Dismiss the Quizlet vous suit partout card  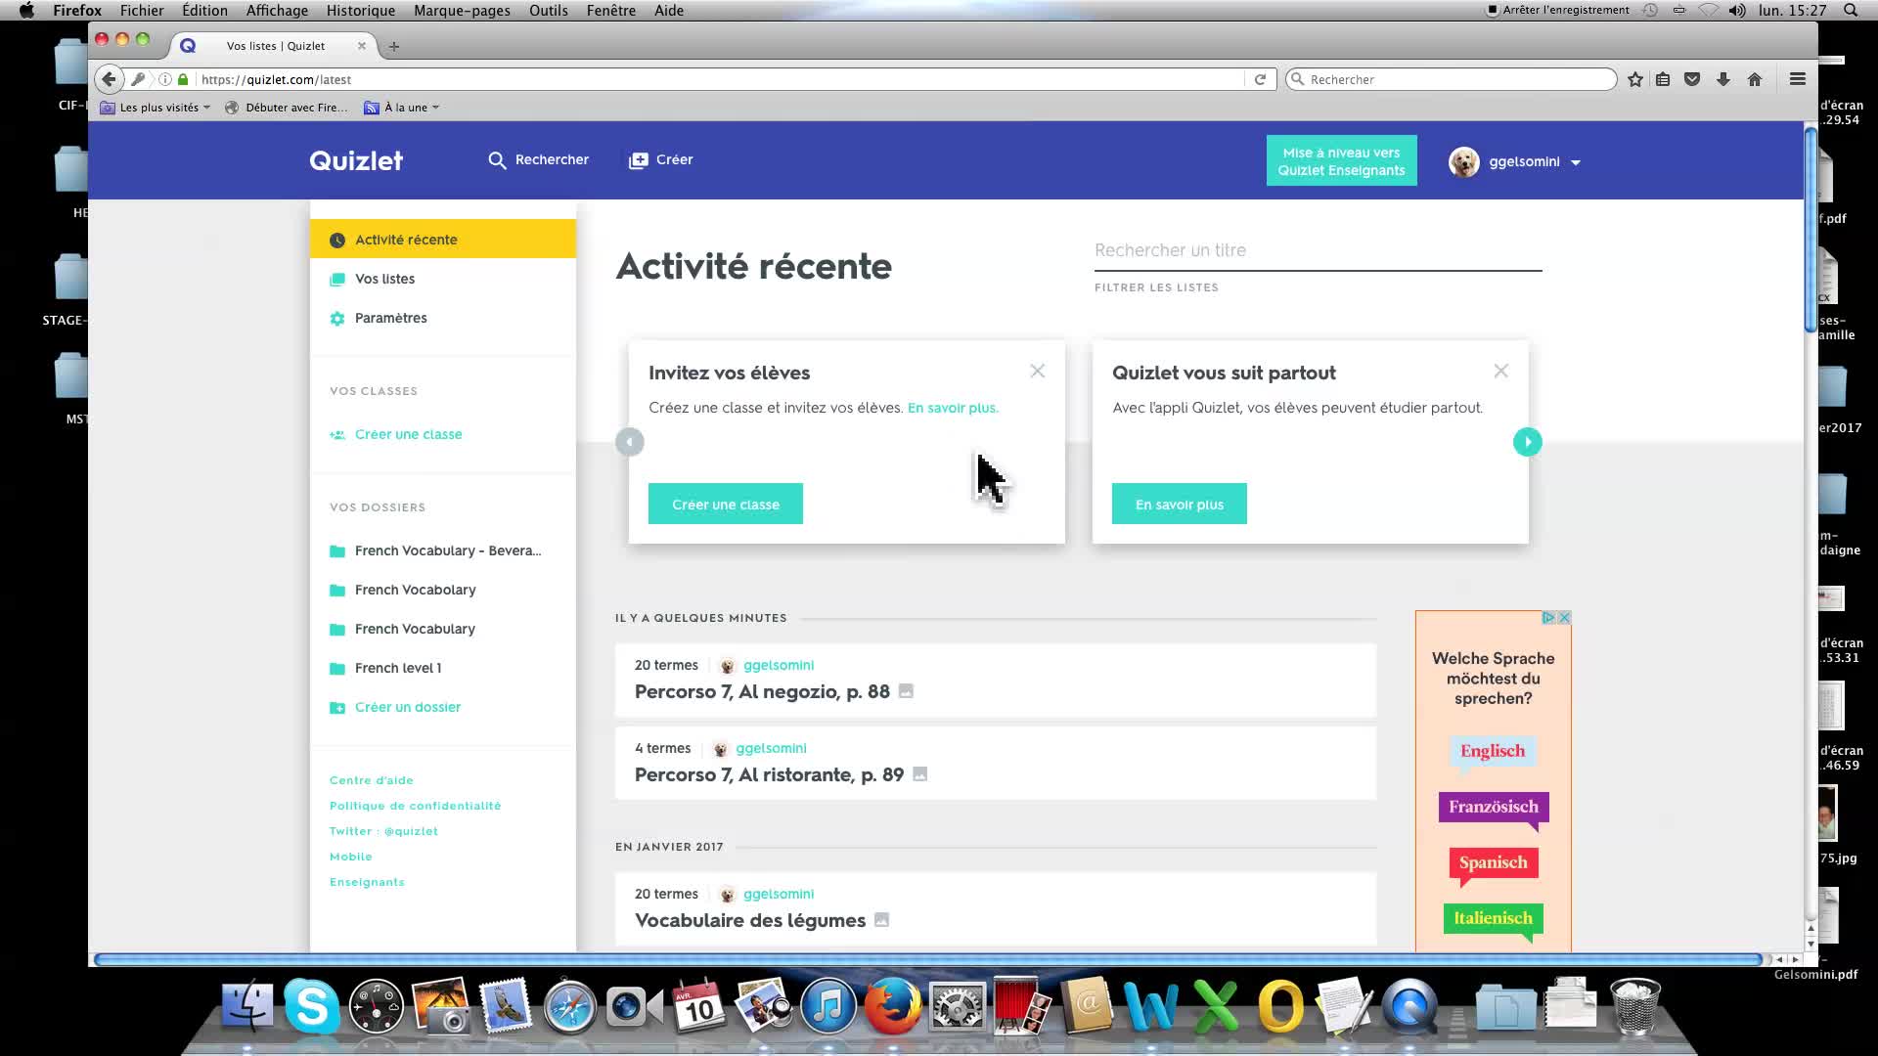(1500, 372)
